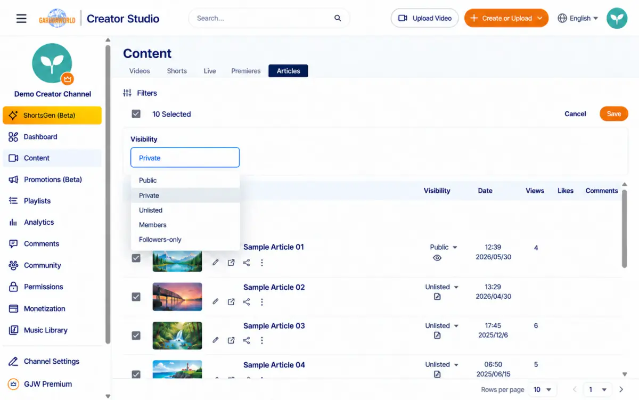The width and height of the screenshot is (639, 400).
Task: Open Sample Article 01 in new window
Action: (x=231, y=263)
